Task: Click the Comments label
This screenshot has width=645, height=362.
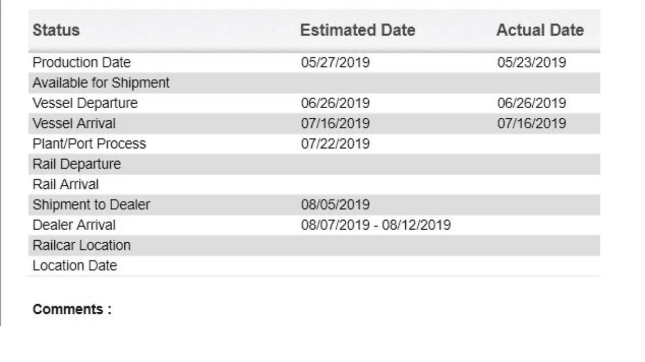Action: click(72, 309)
